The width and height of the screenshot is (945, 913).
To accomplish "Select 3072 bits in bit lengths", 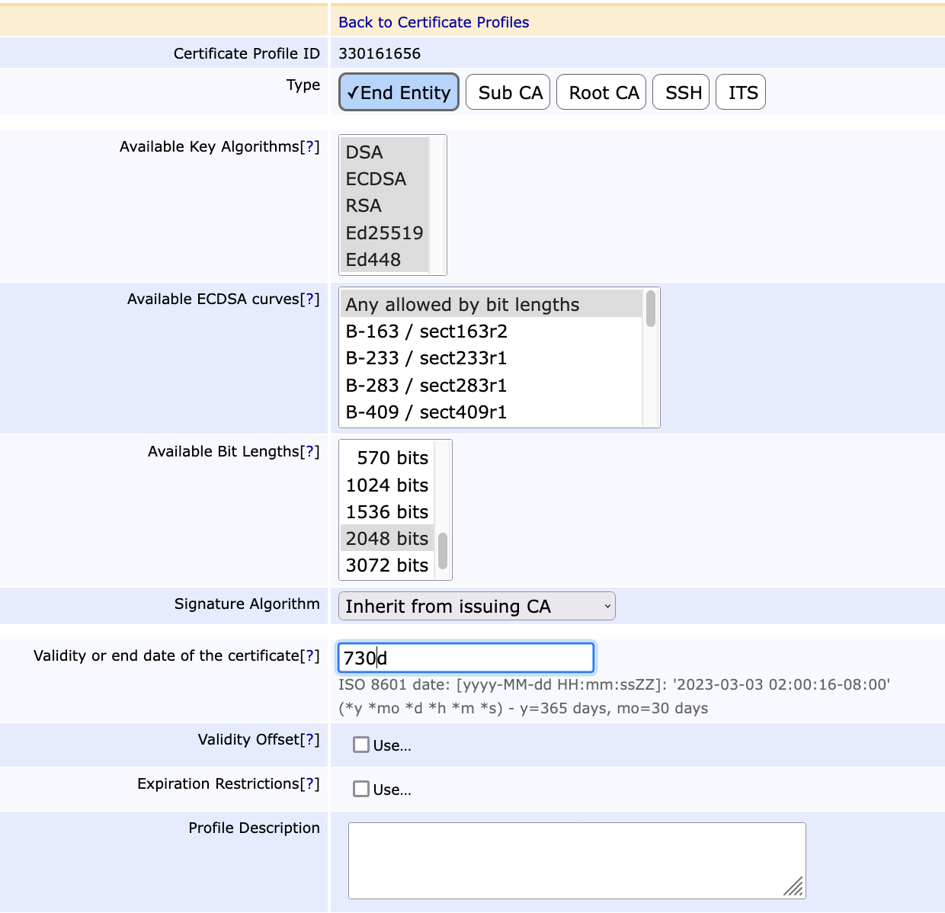I will tap(386, 565).
